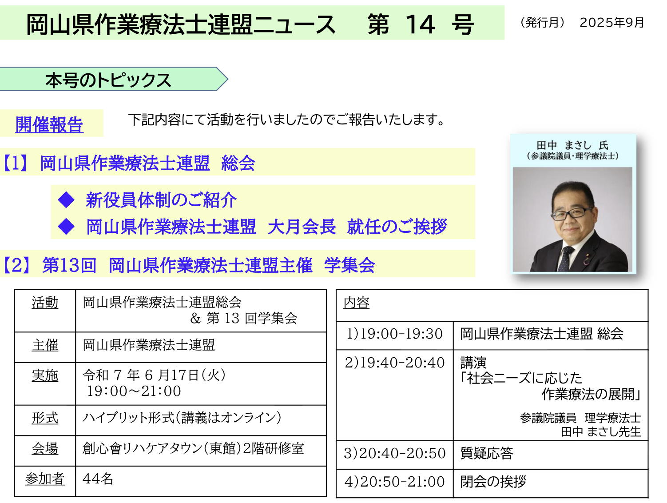Select the underlined 内容 schedule header
The width and height of the screenshot is (667, 503).
(x=356, y=303)
